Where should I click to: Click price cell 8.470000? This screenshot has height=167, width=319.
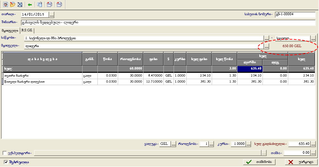[x=153, y=76]
